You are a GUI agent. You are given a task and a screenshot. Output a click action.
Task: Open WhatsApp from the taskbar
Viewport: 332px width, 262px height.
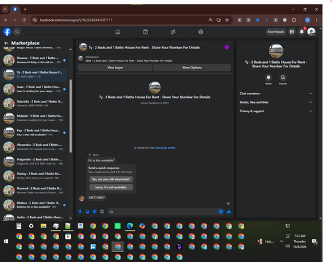(x=118, y=226)
